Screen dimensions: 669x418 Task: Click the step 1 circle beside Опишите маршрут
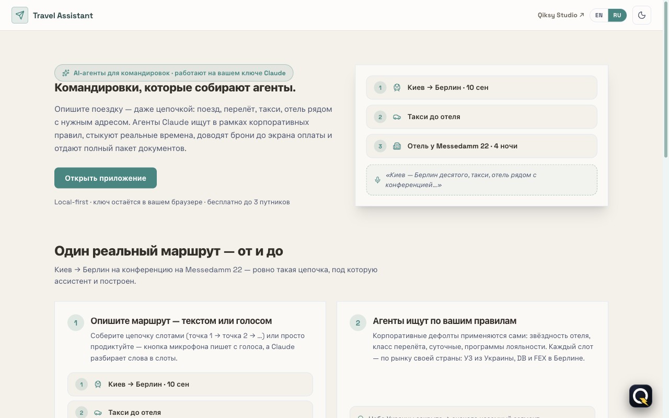[76, 322]
